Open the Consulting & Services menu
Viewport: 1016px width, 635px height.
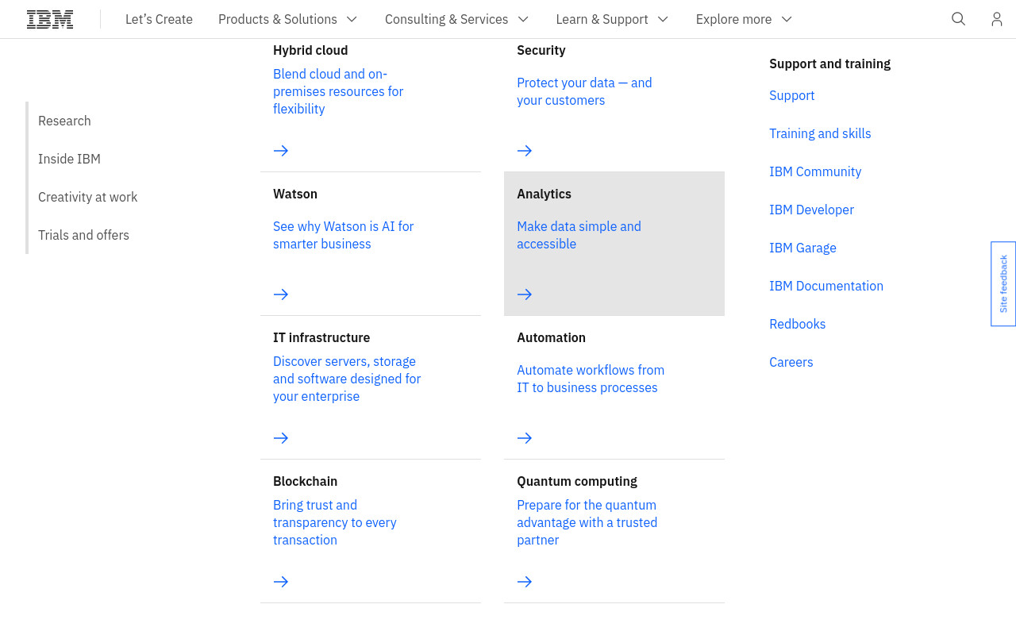pos(447,19)
